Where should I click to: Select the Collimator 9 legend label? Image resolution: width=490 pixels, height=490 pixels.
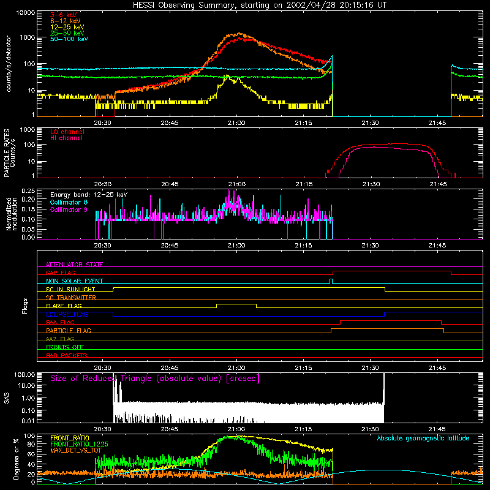[69, 209]
